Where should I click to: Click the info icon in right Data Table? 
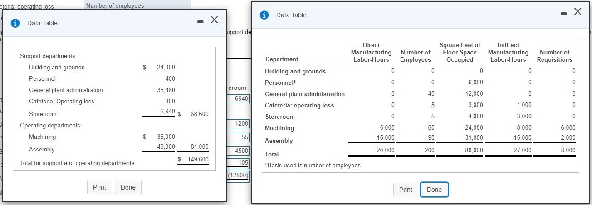[264, 15]
